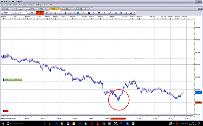Click the first zoom binoculars icon
The image size is (203, 126).
[47, 13]
